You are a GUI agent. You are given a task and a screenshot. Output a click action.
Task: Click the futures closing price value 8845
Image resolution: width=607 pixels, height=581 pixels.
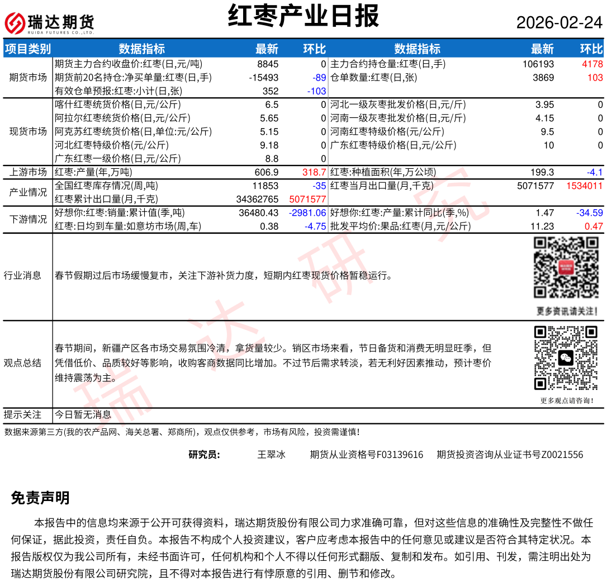[x=268, y=64]
